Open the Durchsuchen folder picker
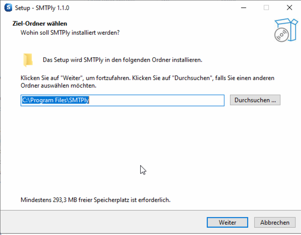301x235 pixels. [255, 100]
